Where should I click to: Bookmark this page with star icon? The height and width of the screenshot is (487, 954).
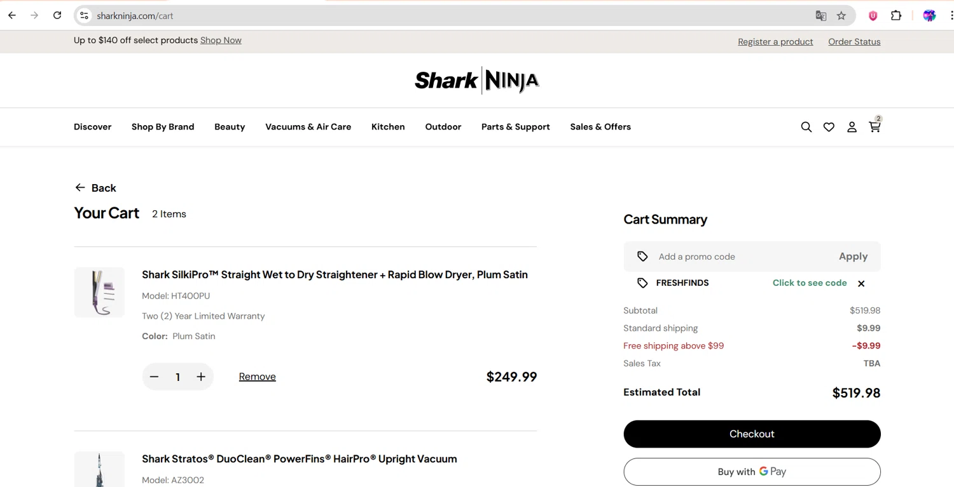click(841, 16)
